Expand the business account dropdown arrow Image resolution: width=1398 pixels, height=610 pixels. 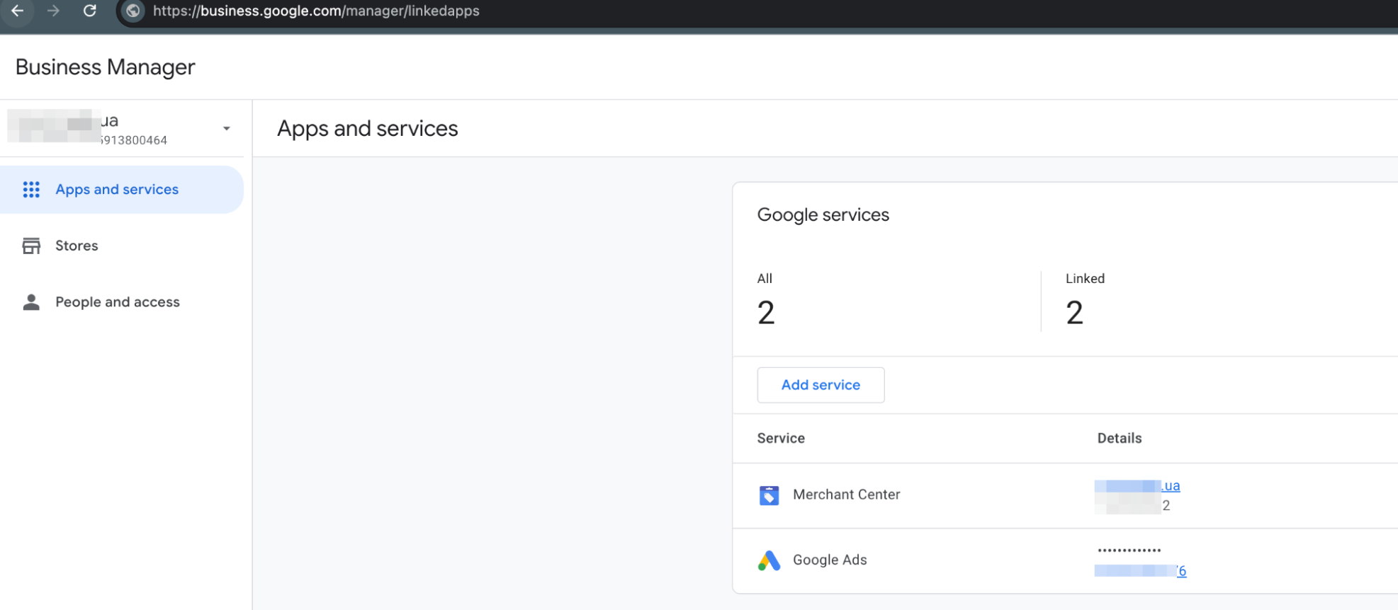point(227,129)
